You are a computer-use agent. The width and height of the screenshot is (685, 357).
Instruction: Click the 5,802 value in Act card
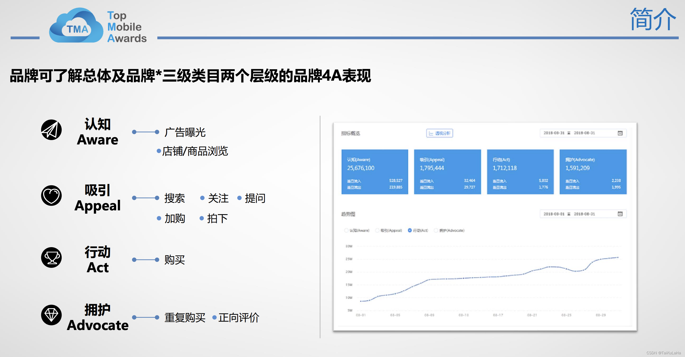coord(543,180)
